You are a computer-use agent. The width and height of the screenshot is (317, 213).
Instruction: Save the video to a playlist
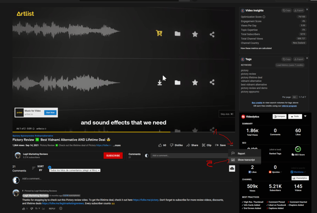220,145
